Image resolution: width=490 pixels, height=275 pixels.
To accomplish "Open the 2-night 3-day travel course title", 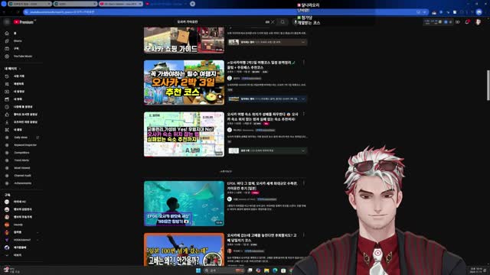I will click(261, 65).
